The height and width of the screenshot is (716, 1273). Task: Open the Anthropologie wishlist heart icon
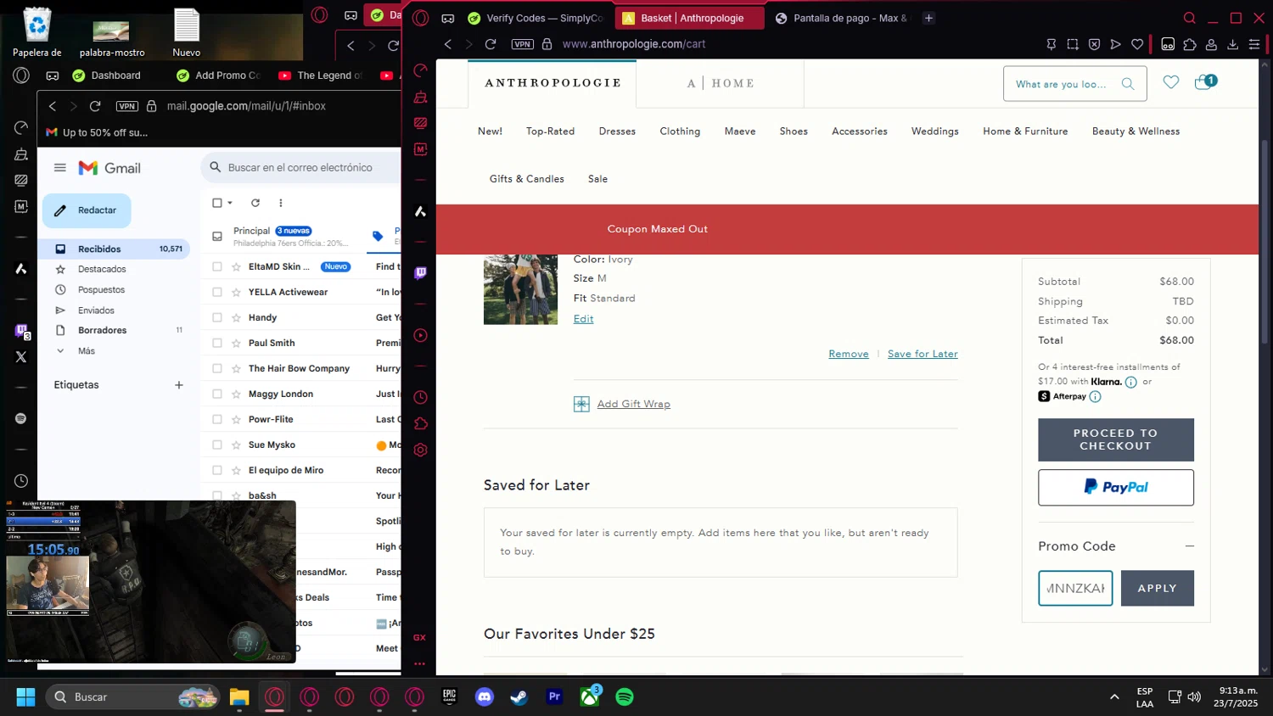pyautogui.click(x=1171, y=82)
